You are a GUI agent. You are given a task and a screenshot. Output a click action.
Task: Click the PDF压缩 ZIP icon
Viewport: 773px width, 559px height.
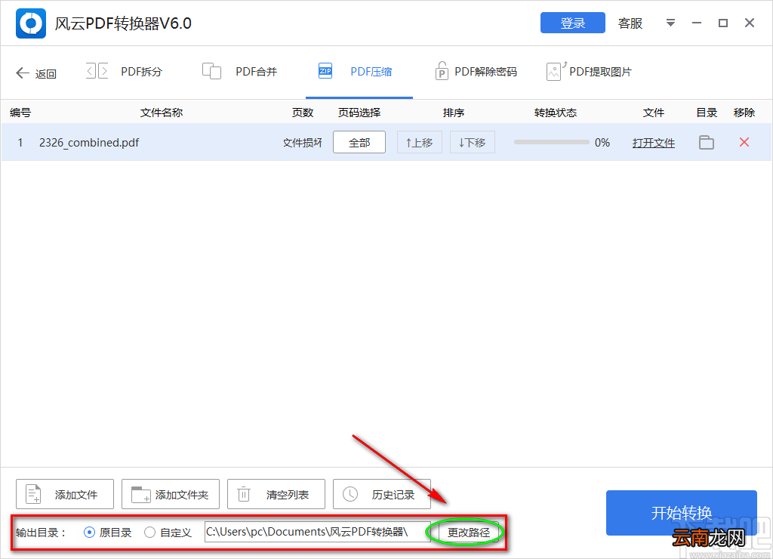pyautogui.click(x=325, y=71)
